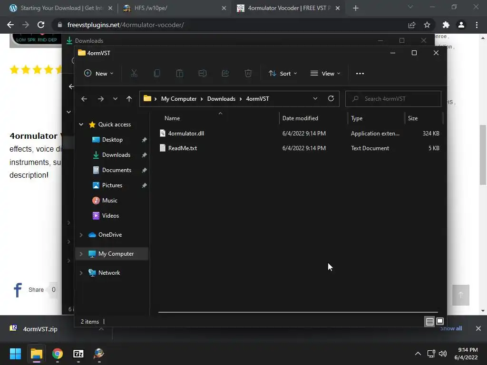Open Chrome extensions puzzle icon
Image resolution: width=487 pixels, height=365 pixels.
446,25
